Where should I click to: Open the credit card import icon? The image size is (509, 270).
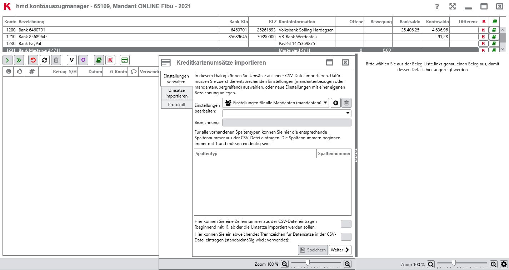point(124,60)
